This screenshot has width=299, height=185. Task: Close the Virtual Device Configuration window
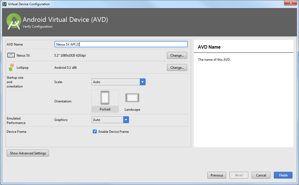tap(290, 3)
